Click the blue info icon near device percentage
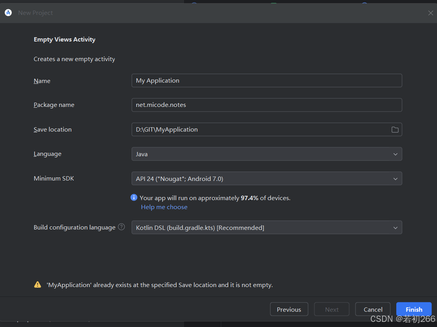 pyautogui.click(x=134, y=198)
